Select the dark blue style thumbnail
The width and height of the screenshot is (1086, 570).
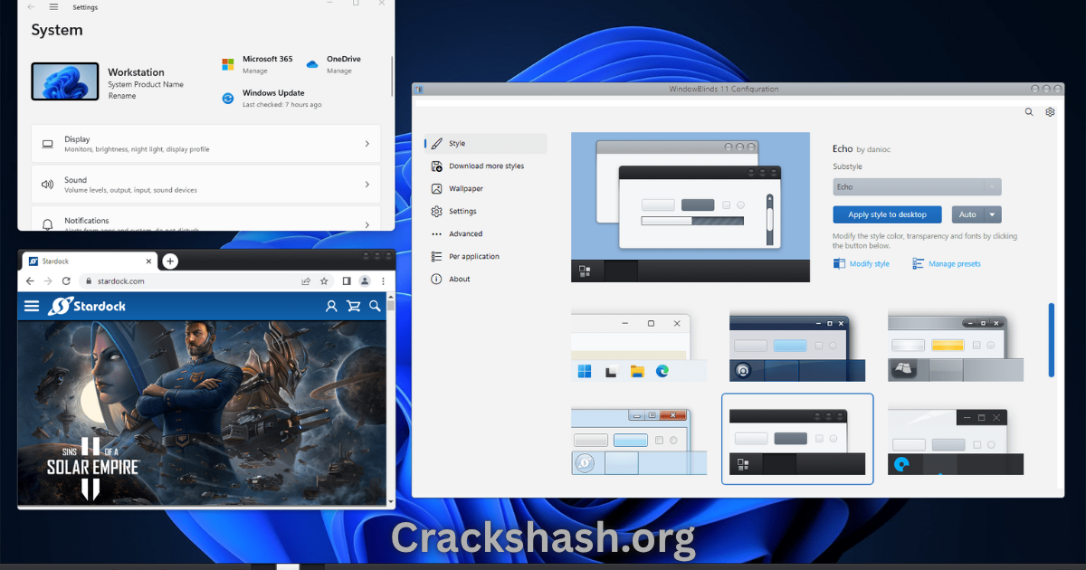click(x=797, y=347)
